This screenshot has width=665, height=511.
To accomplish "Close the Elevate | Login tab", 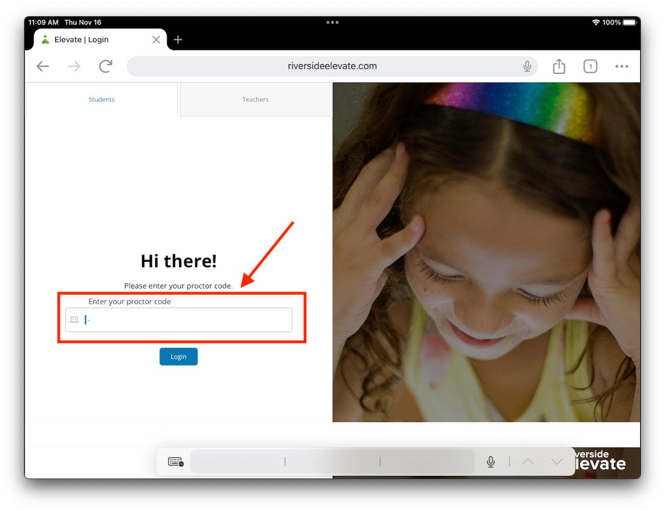I will coord(156,40).
